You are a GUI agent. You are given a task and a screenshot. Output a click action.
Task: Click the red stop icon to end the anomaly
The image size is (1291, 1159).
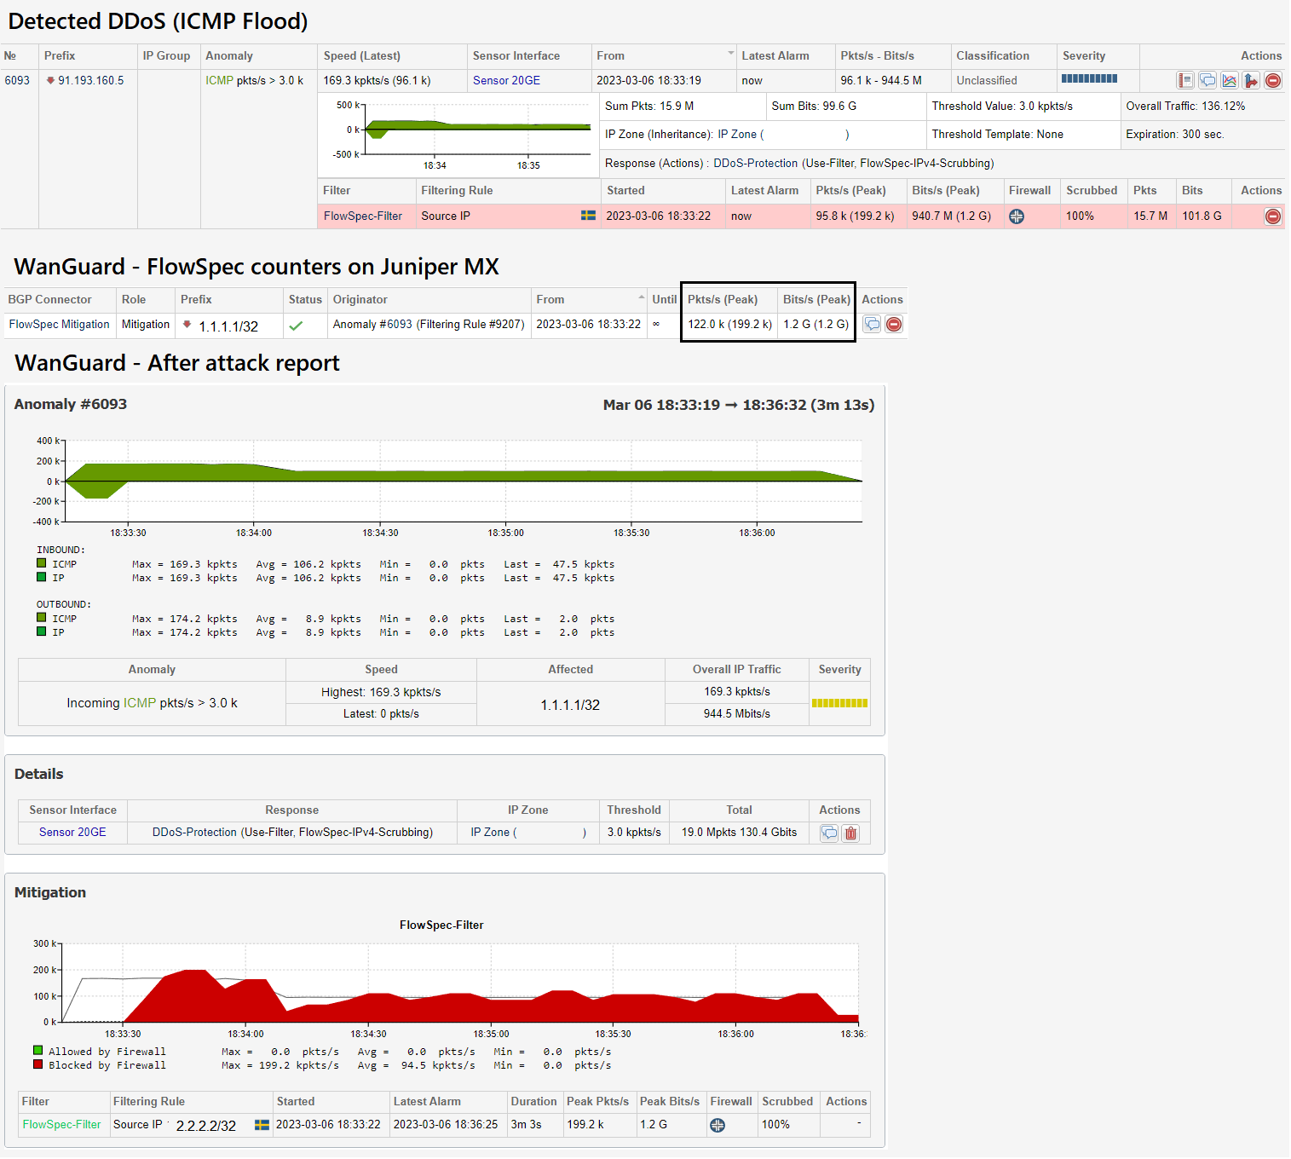tap(1273, 80)
